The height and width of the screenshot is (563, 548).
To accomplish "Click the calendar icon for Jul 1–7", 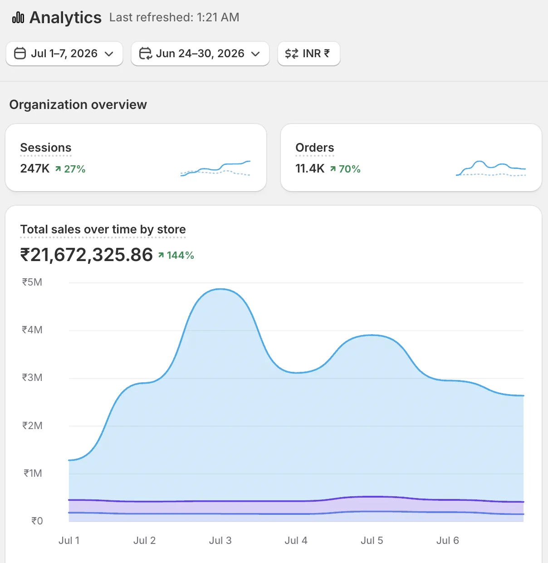I will [20, 54].
